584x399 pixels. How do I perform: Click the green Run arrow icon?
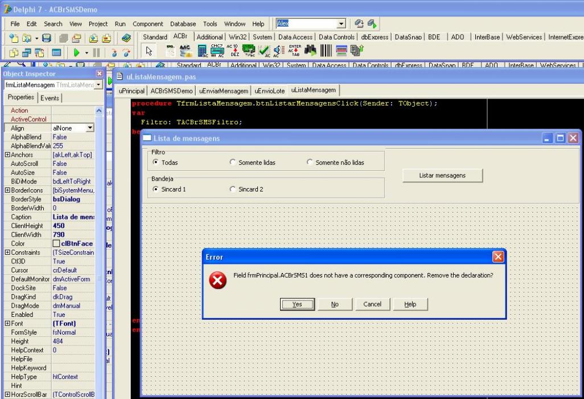click(x=76, y=52)
